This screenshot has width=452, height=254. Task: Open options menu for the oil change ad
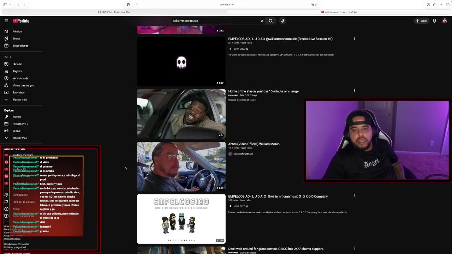(x=355, y=91)
